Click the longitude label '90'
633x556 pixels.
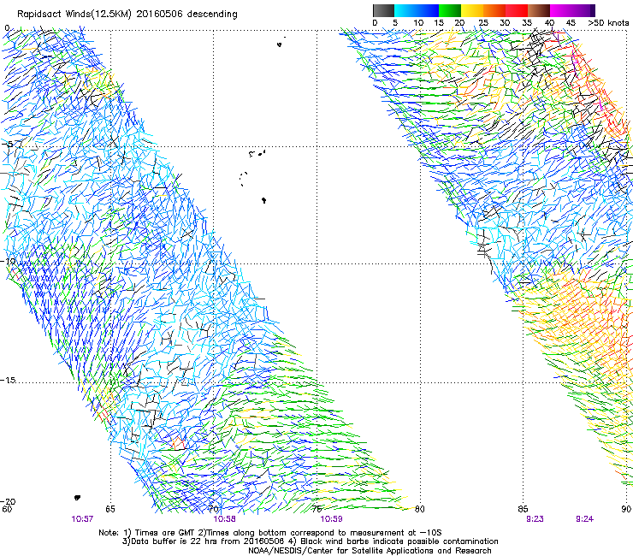626,509
